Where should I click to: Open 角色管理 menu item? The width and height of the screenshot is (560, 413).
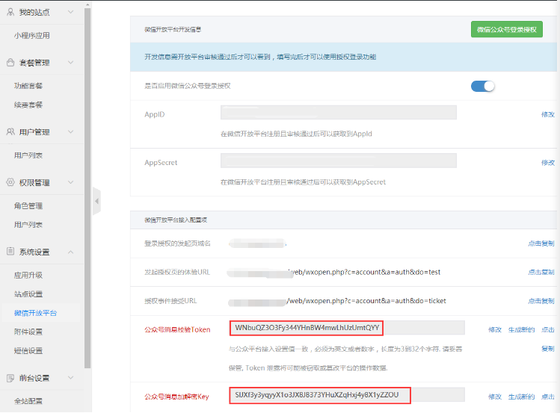click(28, 206)
